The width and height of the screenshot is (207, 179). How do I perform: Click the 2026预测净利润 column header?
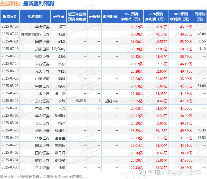coord(156,16)
